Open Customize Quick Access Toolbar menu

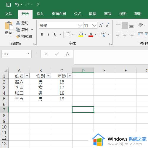pos(38,4)
